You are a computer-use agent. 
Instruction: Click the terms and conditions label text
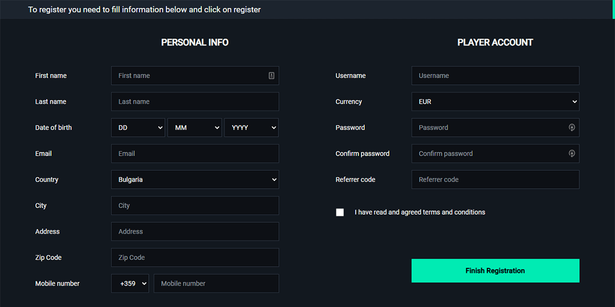[419, 213]
